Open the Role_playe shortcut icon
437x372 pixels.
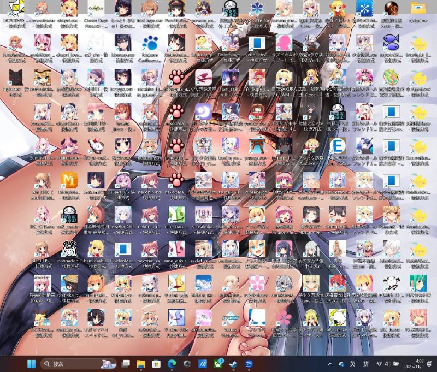click(x=230, y=43)
